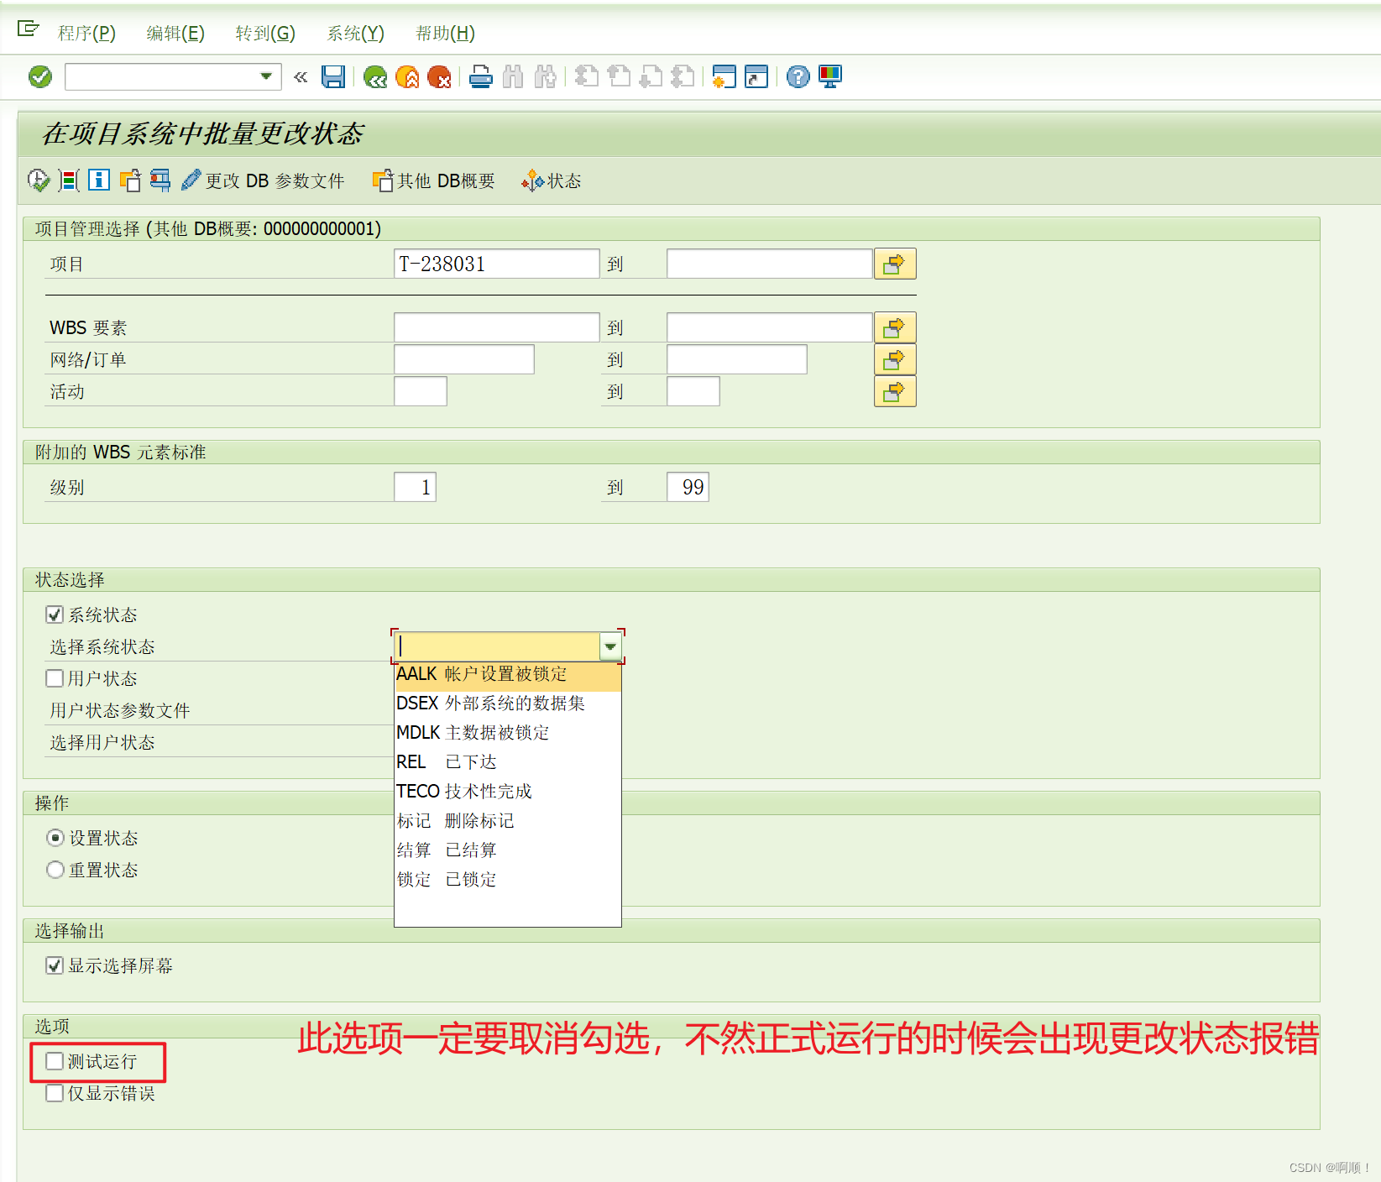Image resolution: width=1381 pixels, height=1182 pixels.
Task: Click the system status dropdown arrow
Action: pos(610,646)
